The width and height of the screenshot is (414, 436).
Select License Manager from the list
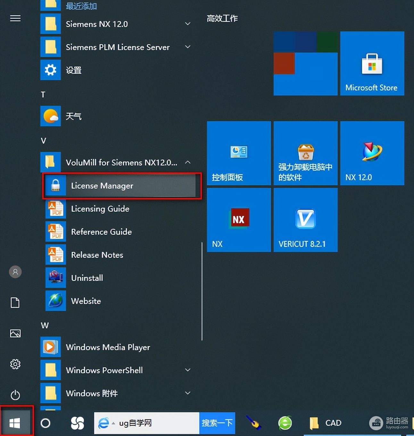pyautogui.click(x=122, y=186)
